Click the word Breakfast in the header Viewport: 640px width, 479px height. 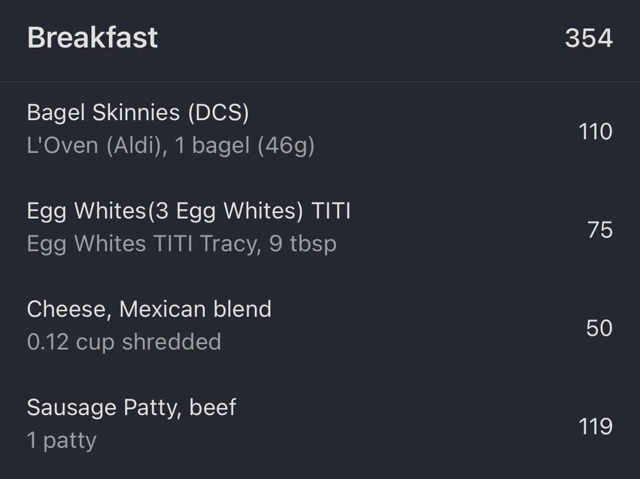click(92, 37)
